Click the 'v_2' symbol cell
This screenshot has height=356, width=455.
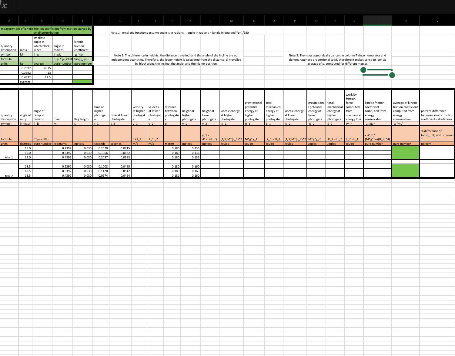pos(155,124)
